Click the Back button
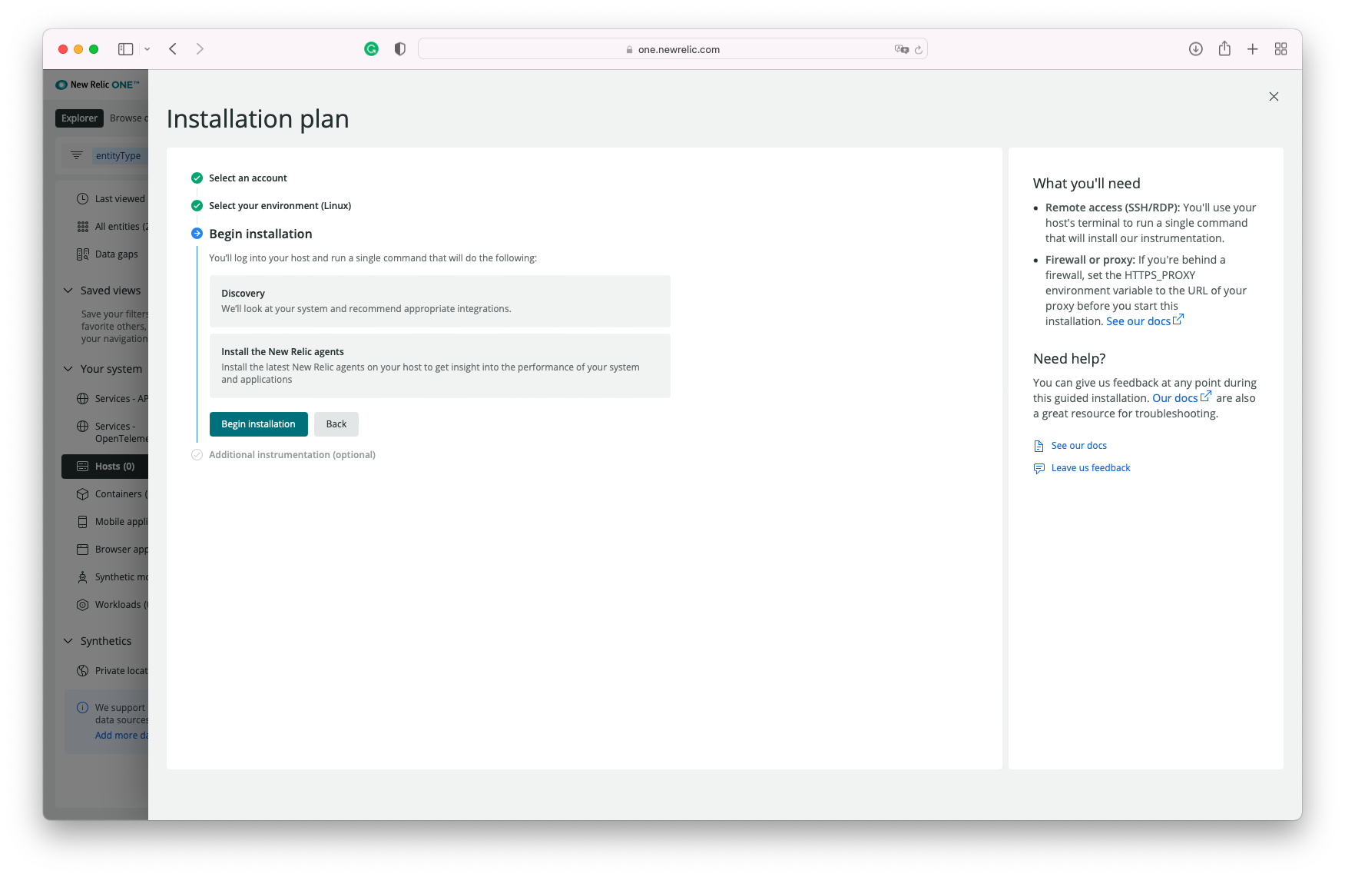This screenshot has height=877, width=1345. 336,424
